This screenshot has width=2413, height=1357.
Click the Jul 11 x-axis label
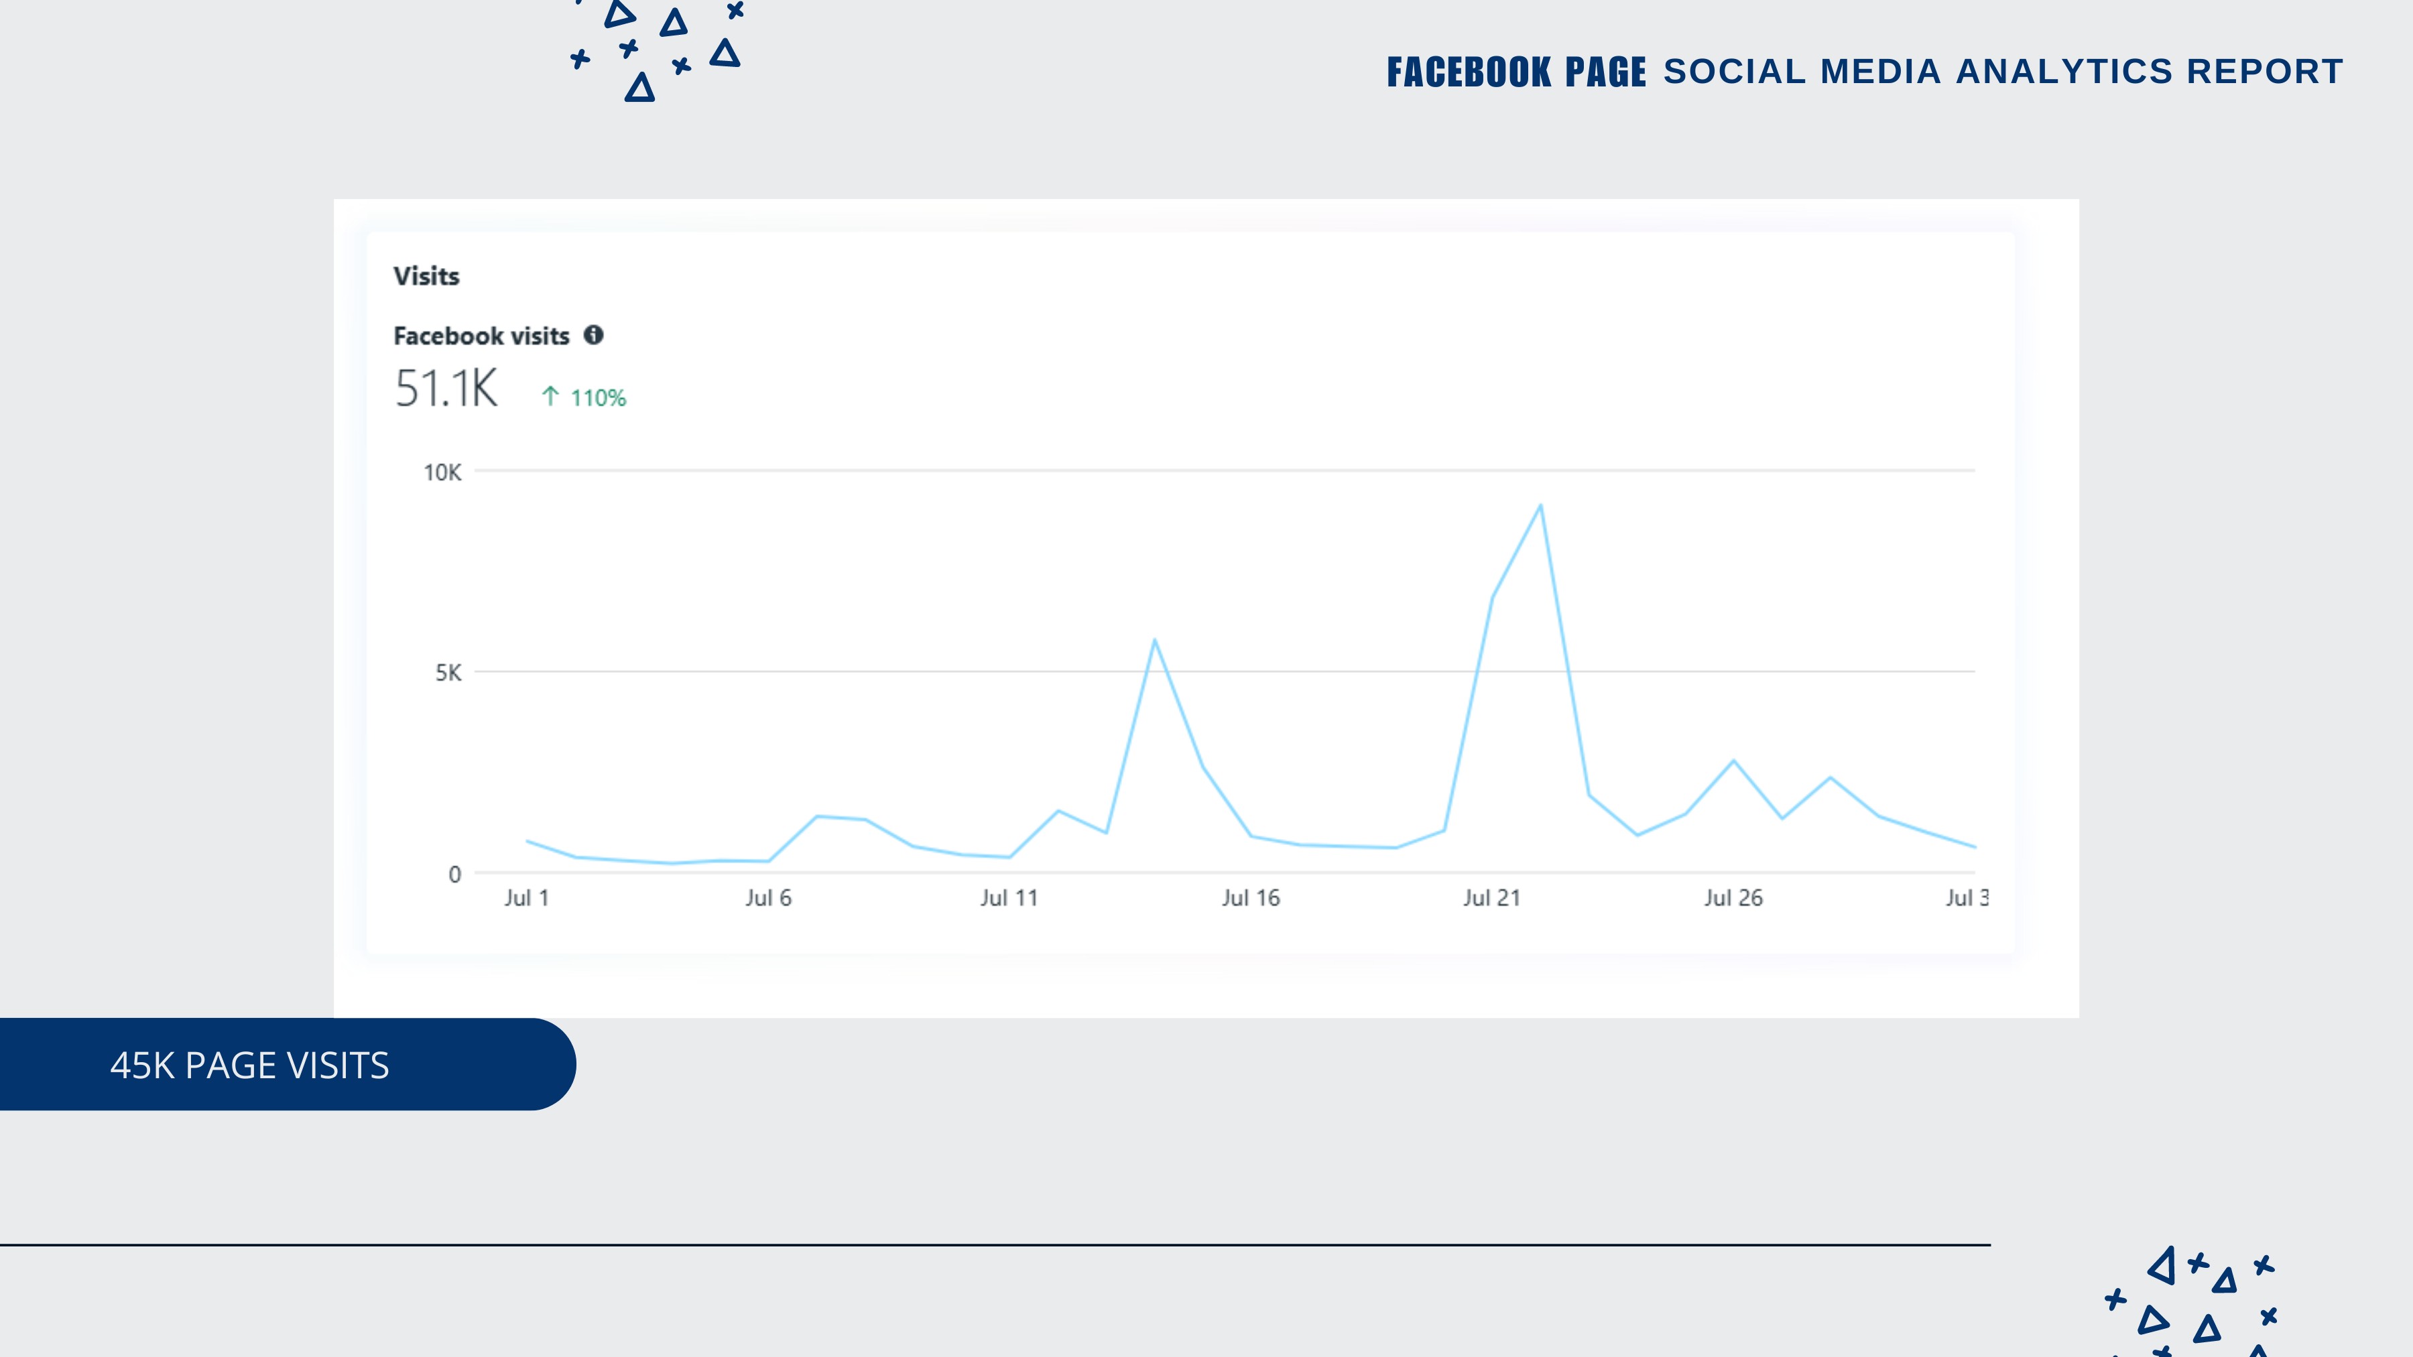1009,898
